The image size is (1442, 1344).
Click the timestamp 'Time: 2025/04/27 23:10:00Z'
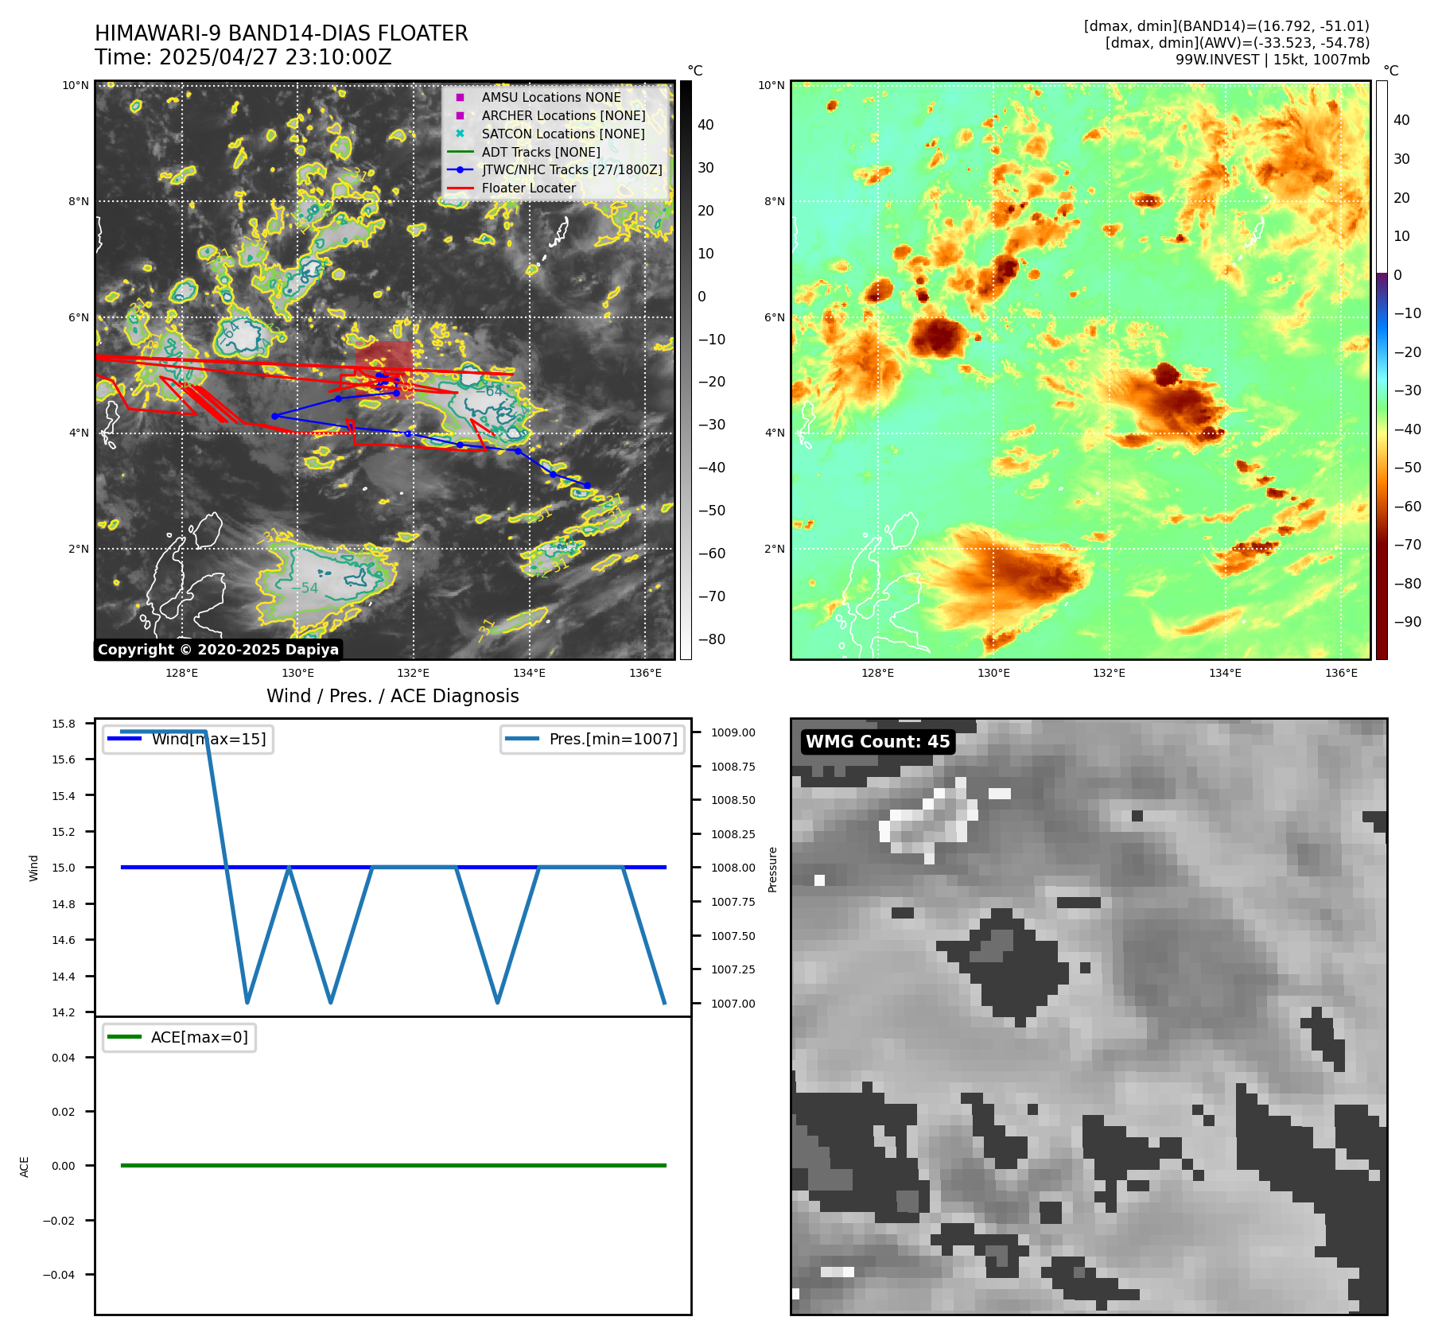(x=243, y=57)
